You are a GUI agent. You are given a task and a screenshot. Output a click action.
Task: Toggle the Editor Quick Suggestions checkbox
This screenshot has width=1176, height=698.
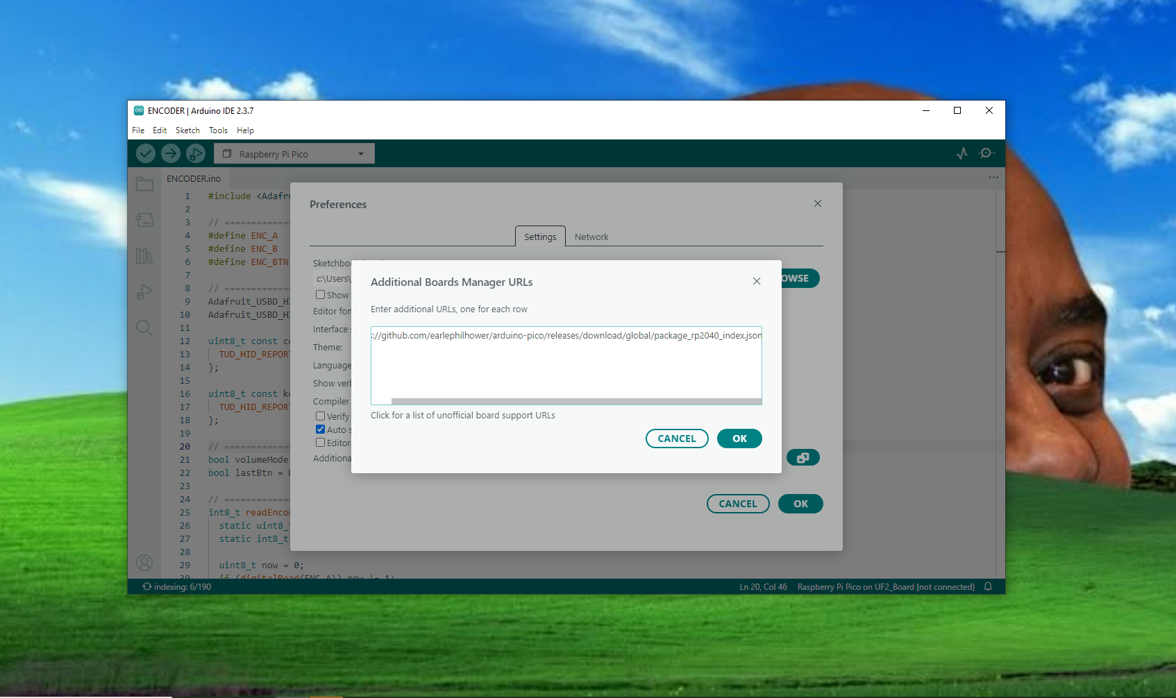321,443
